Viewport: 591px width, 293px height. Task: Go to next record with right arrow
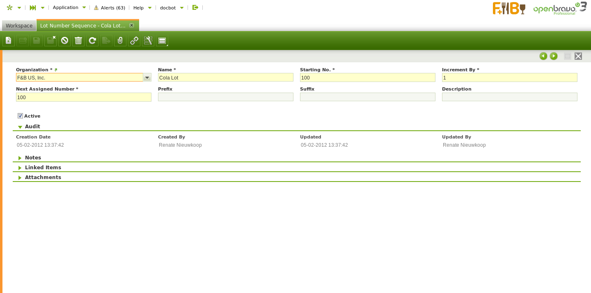coord(554,56)
